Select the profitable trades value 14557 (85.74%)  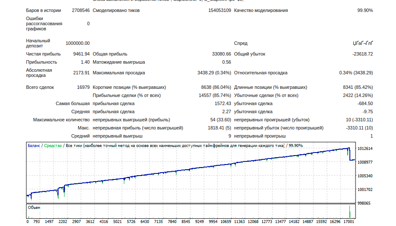[x=215, y=95]
